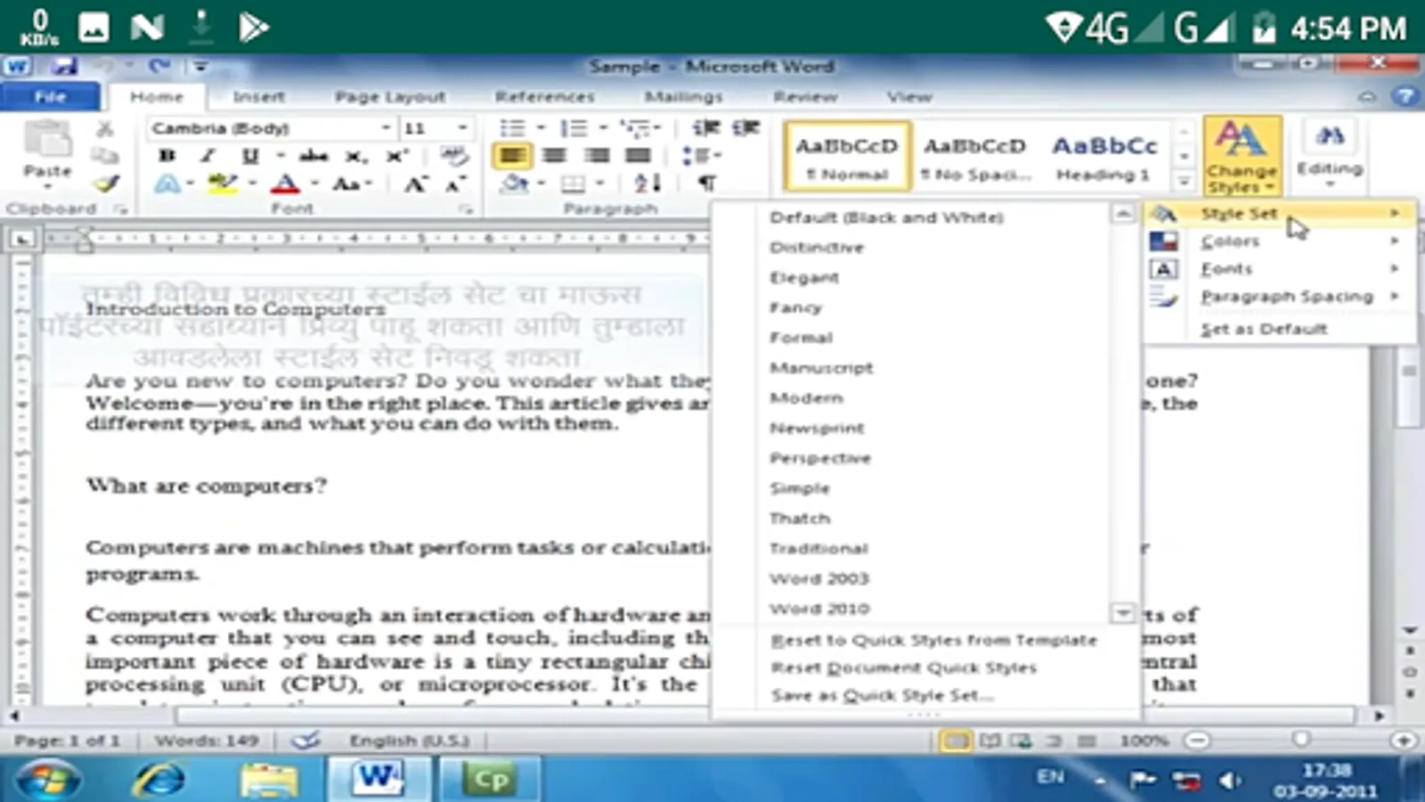Toggle Bold formatting
The width and height of the screenshot is (1425, 802).
coord(167,156)
